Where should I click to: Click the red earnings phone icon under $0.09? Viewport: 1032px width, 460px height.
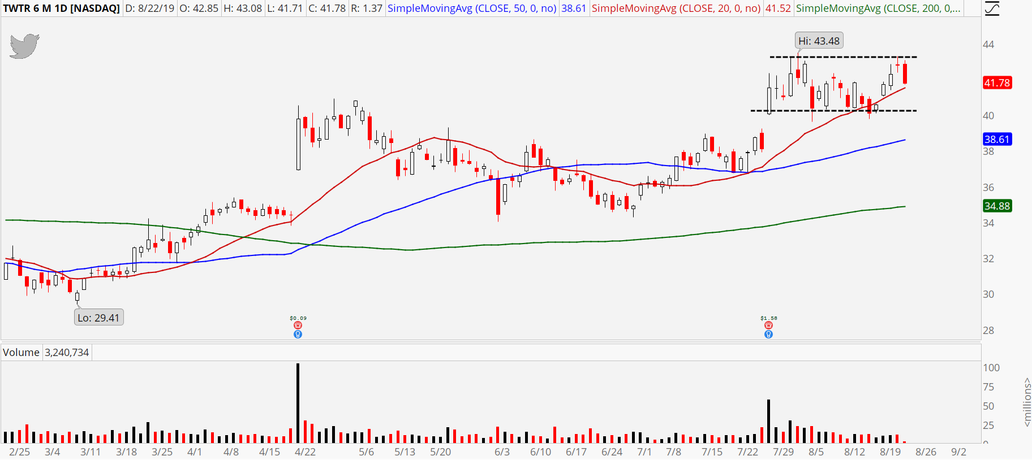click(298, 326)
